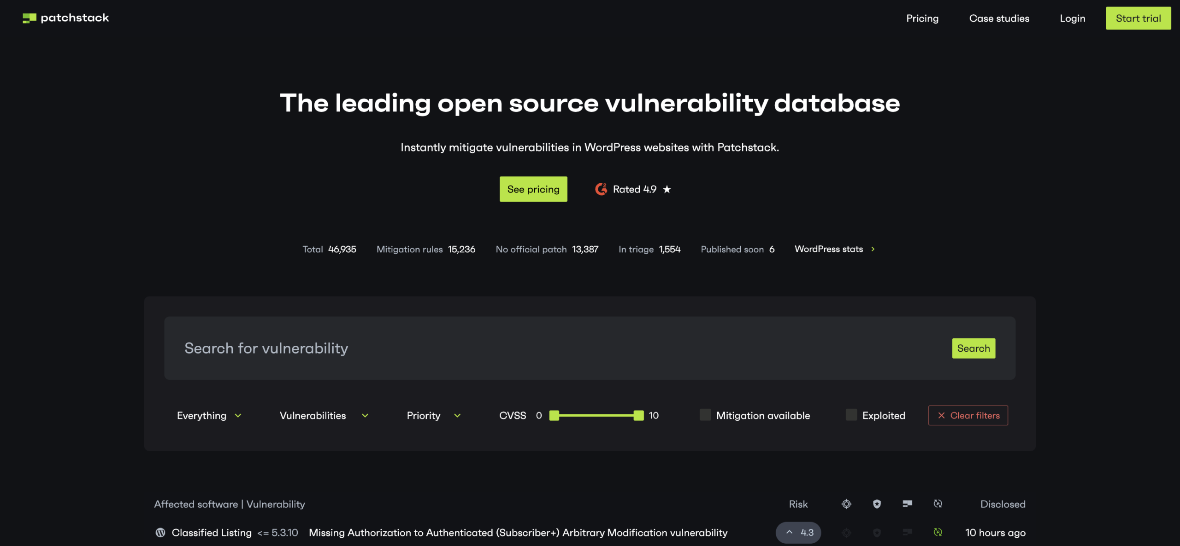1180x546 pixels.
Task: Click the dimmed shield icon in Classified Listing row
Action: point(877,533)
